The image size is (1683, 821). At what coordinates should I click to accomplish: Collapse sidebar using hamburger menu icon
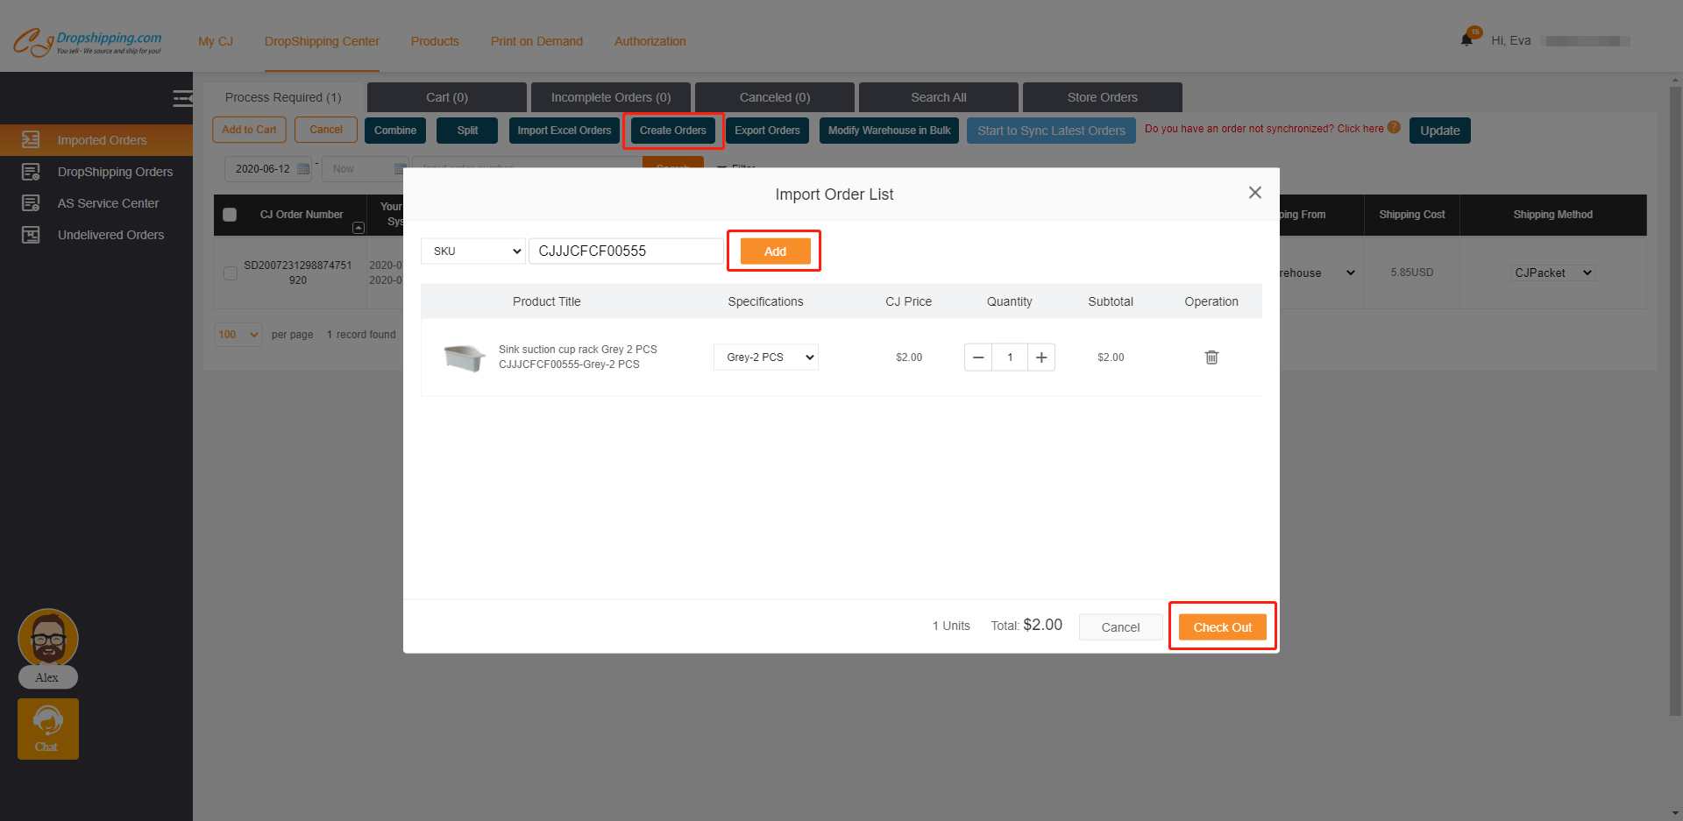tap(182, 98)
